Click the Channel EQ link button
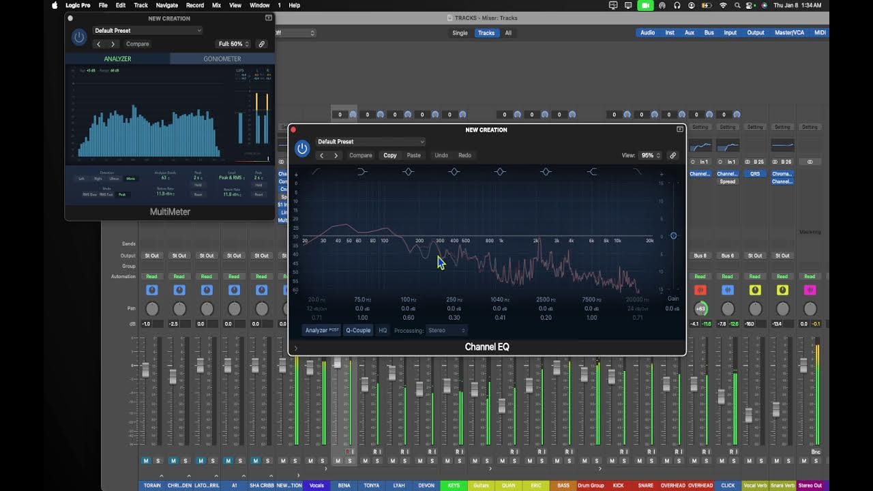873x491 pixels. point(672,155)
